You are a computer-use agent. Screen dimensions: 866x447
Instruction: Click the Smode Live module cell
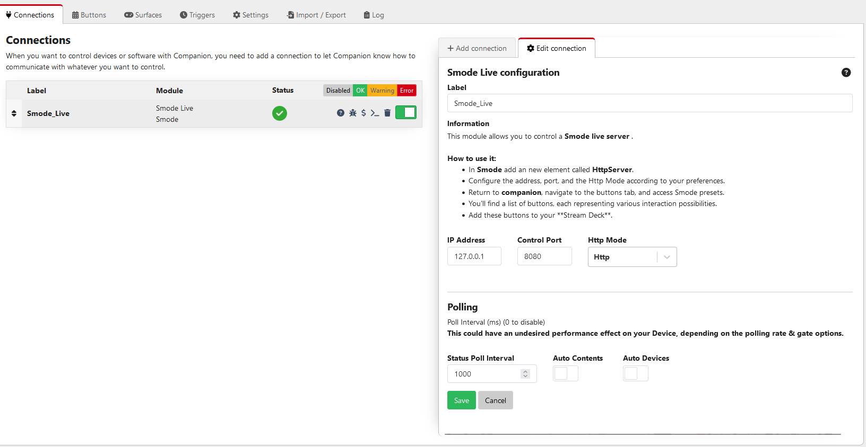[175, 113]
